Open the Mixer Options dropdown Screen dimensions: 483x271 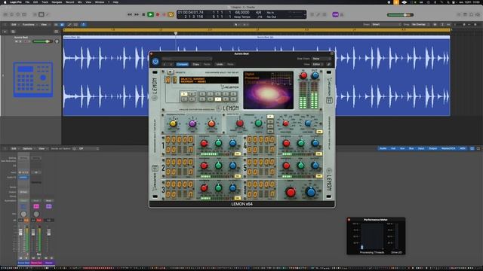[x=29, y=149]
